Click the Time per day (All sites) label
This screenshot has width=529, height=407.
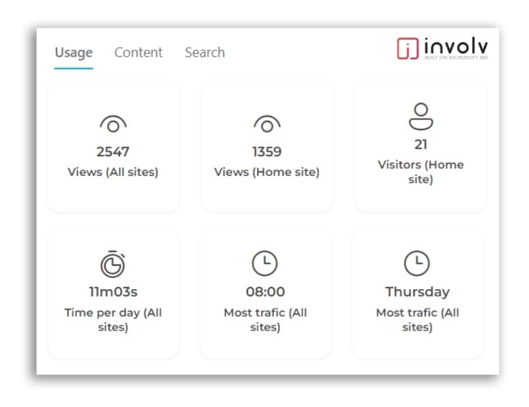[113, 320]
